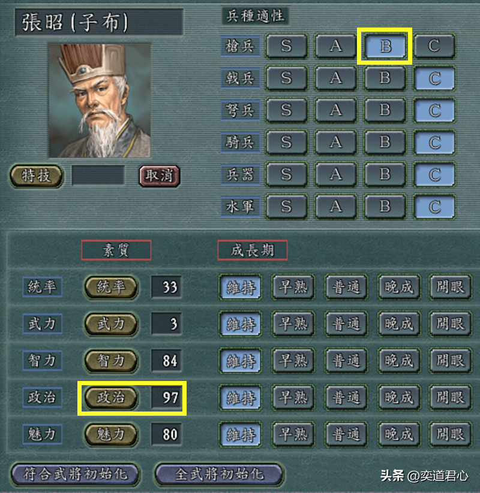Click the 特技 skill button

37,176
